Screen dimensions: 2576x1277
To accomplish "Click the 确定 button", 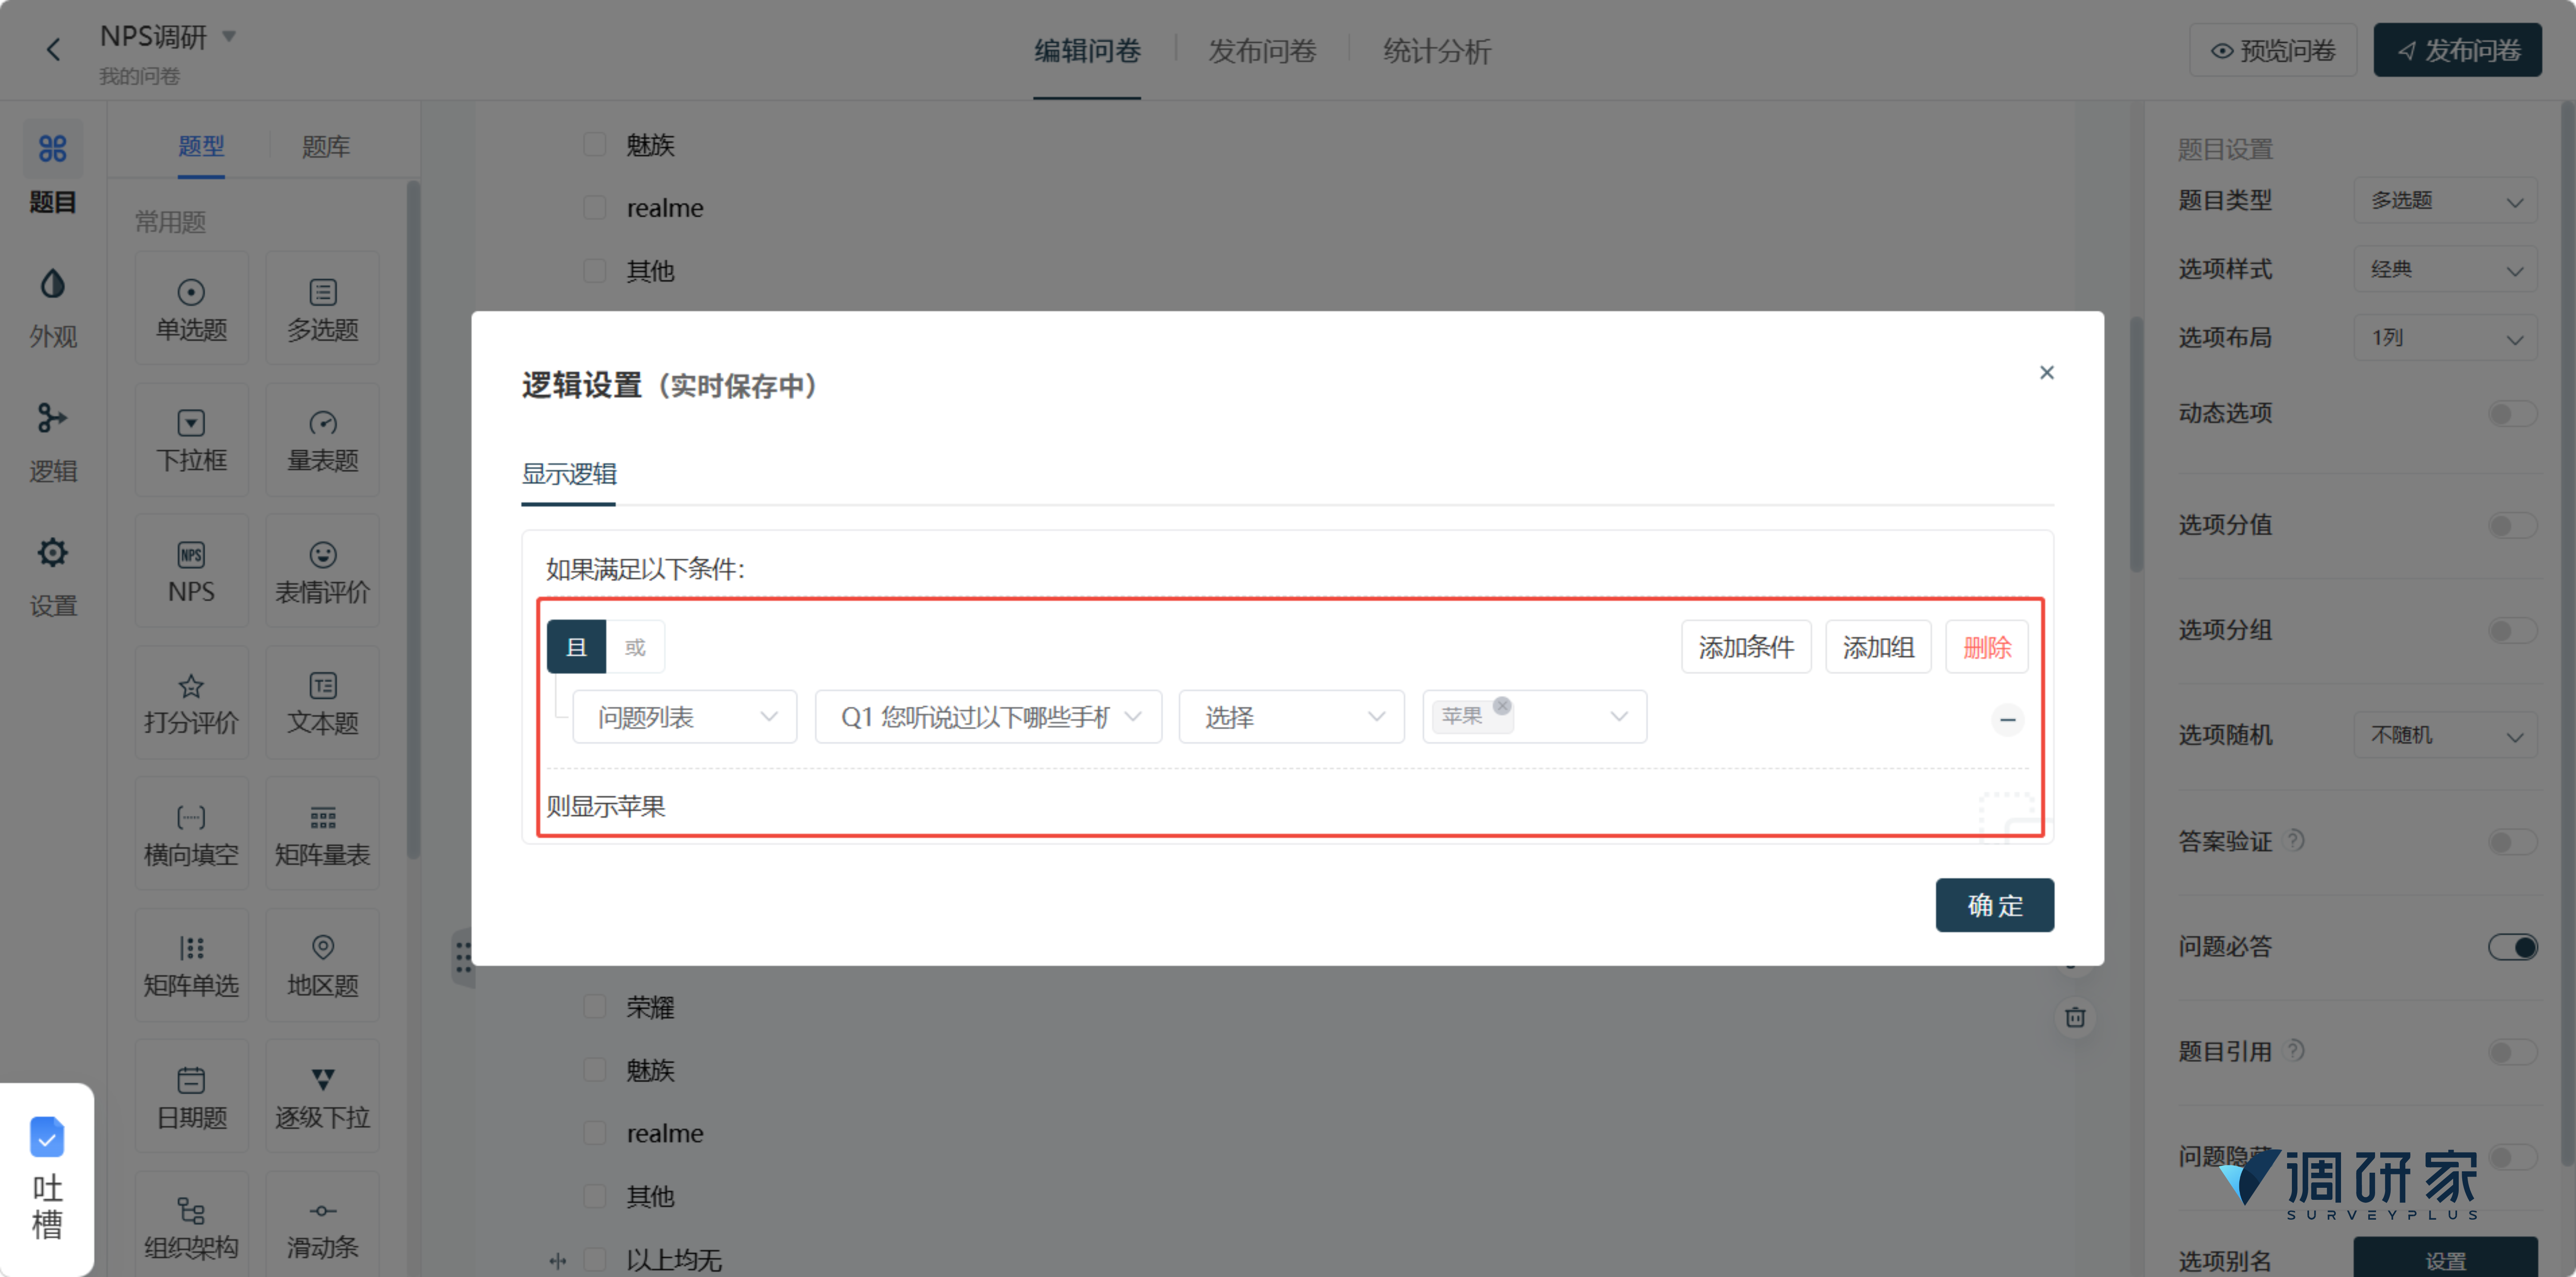I will (1993, 905).
